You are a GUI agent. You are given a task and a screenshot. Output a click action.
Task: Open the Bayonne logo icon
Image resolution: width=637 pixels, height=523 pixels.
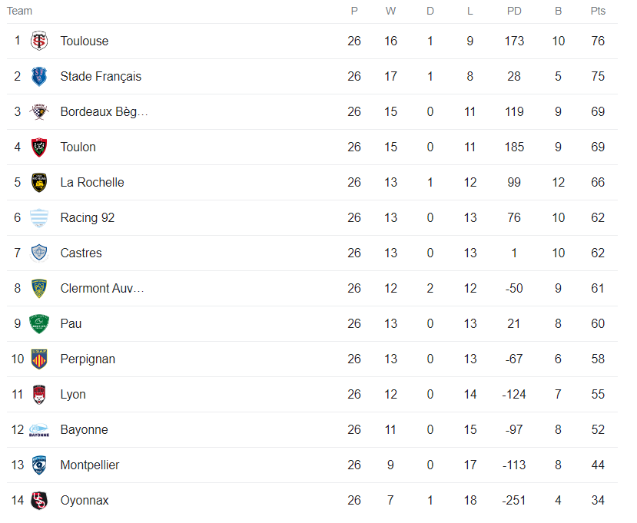[x=39, y=429]
